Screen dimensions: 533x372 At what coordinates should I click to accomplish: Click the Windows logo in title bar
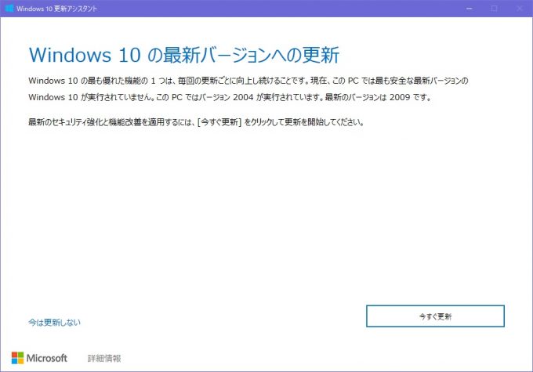pyautogui.click(x=9, y=9)
